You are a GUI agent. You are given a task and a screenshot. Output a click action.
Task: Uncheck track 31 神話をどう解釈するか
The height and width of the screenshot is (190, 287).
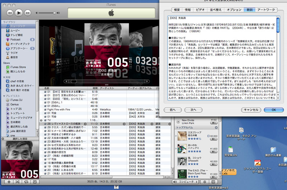coord(45,134)
